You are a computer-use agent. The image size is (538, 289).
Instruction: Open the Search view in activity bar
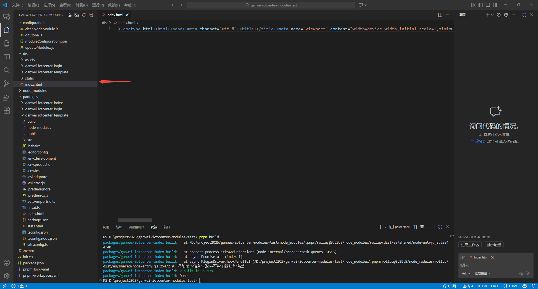point(7,70)
